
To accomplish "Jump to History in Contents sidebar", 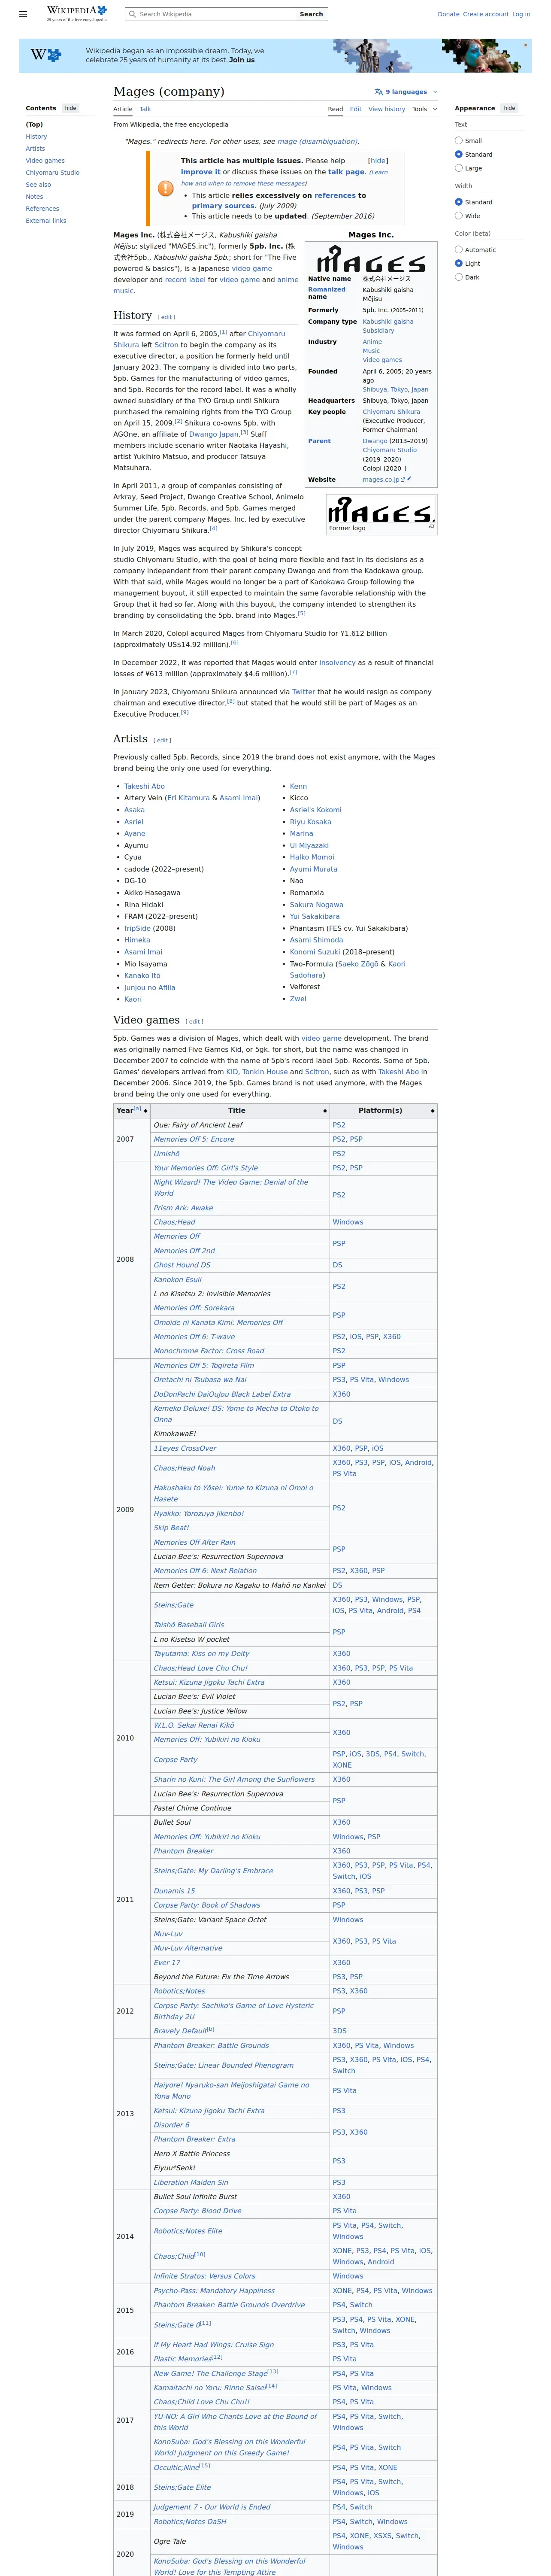I will click(36, 136).
